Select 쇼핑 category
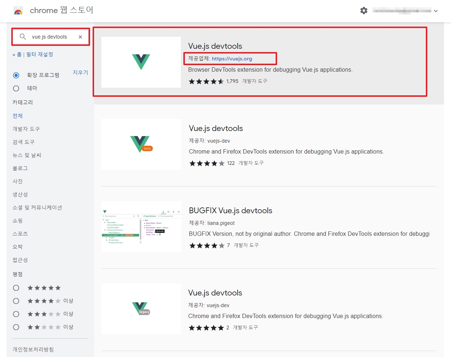Screen dimensions: 451x357 (x=18, y=221)
